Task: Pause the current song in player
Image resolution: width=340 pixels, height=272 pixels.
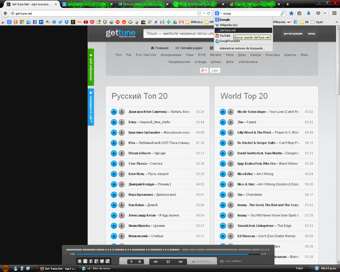Action: tap(168, 262)
